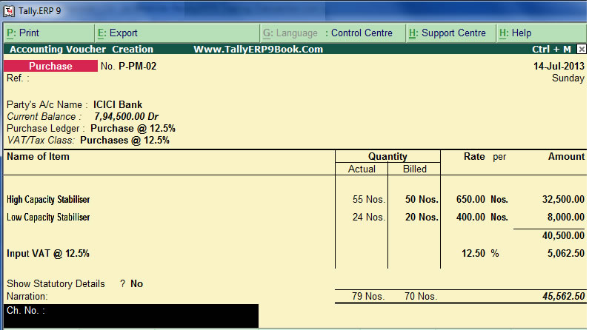The width and height of the screenshot is (589, 330).
Task: Click the Tally.ERP 9 title bar icon
Action: click(9, 11)
